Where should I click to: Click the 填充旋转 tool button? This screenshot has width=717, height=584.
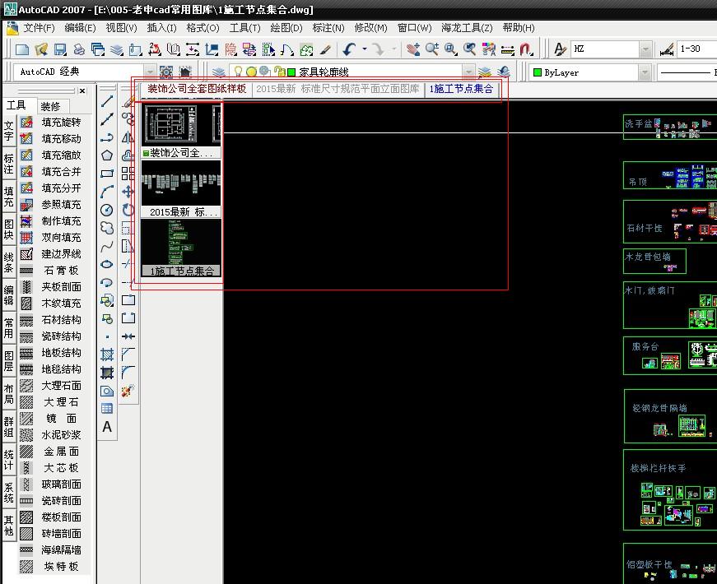click(51, 122)
